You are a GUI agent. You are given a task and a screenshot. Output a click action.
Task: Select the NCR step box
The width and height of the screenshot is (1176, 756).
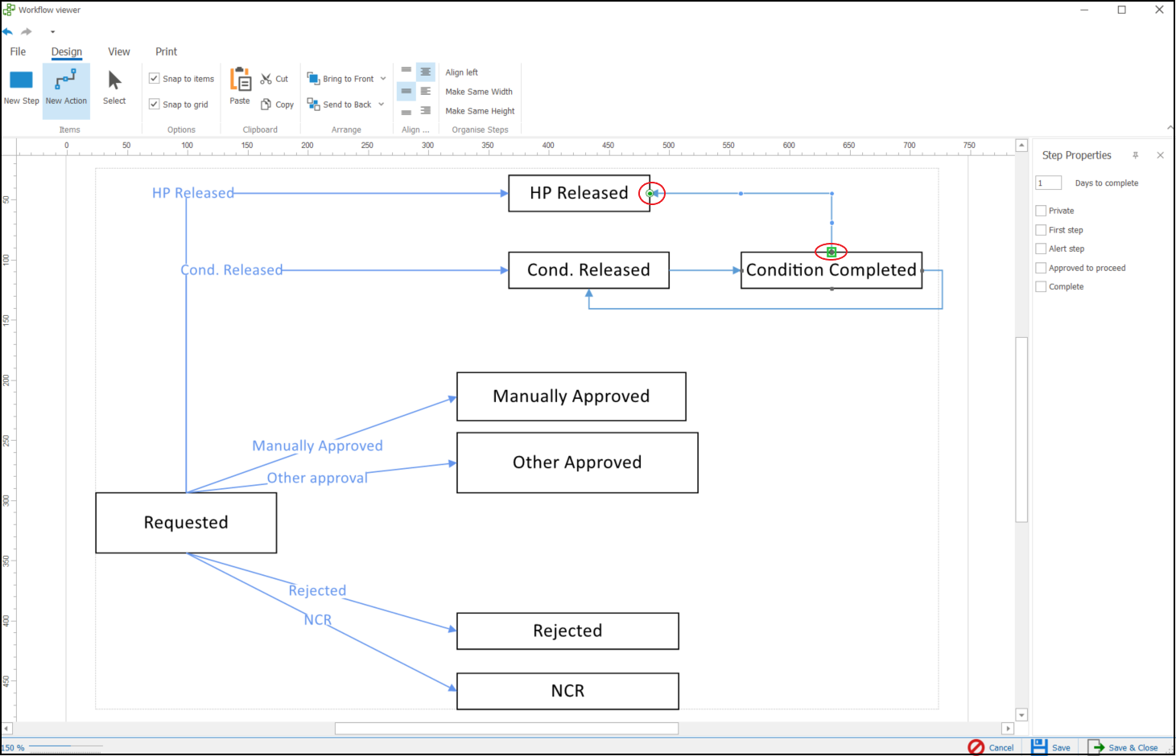tap(567, 691)
